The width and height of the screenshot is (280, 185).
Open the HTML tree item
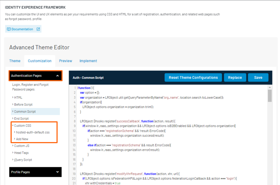tap(18, 98)
